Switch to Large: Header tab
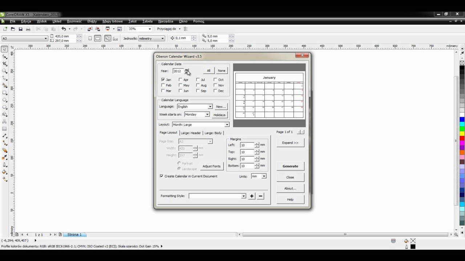 pyautogui.click(x=191, y=133)
